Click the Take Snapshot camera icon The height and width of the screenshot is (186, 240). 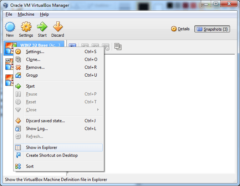(72, 46)
